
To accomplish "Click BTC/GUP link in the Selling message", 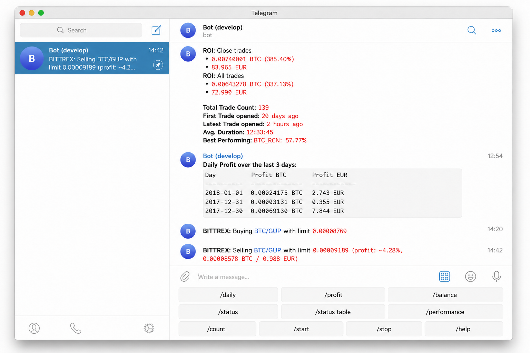I will 267,250.
